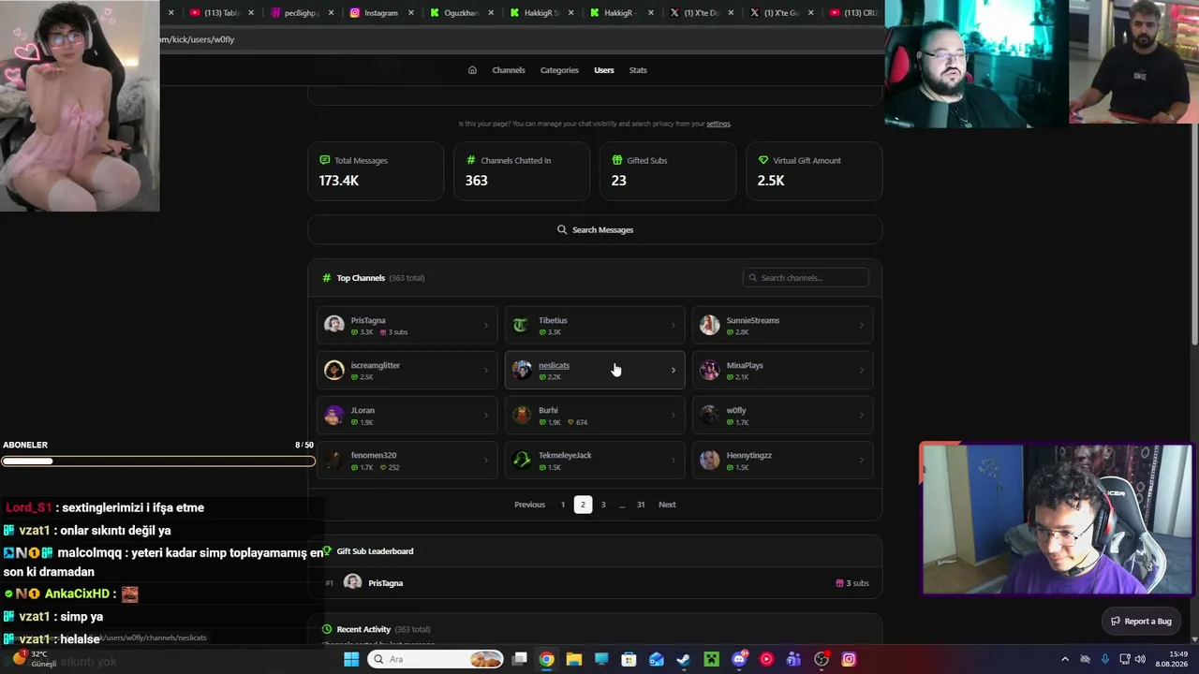The height and width of the screenshot is (674, 1199).
Task: Open OBS Studio from the taskbar
Action: pyautogui.click(x=822, y=659)
